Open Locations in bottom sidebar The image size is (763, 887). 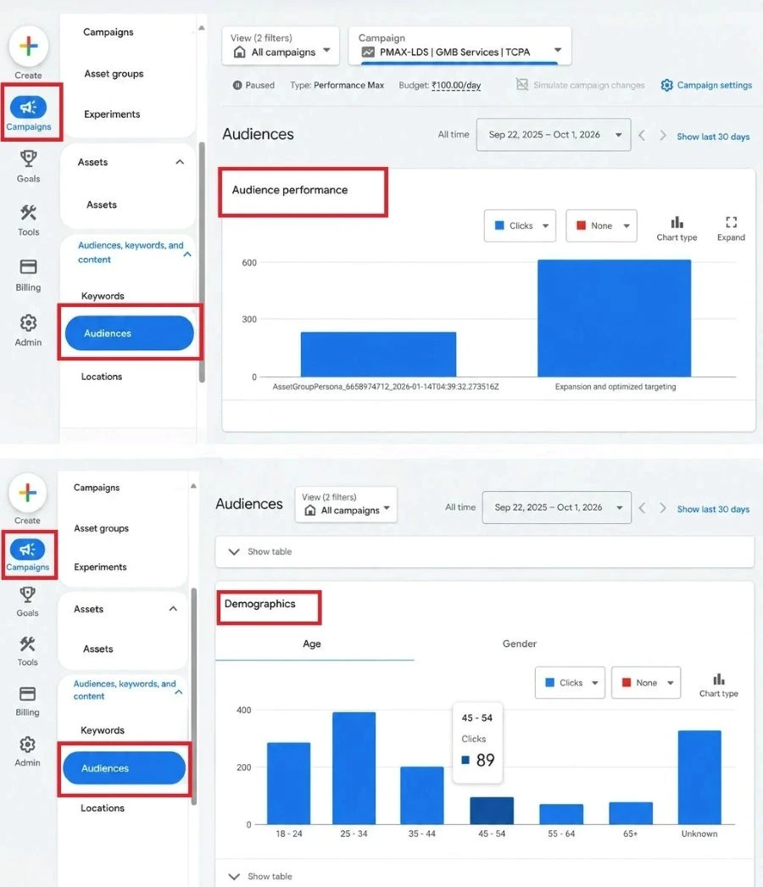[103, 808]
